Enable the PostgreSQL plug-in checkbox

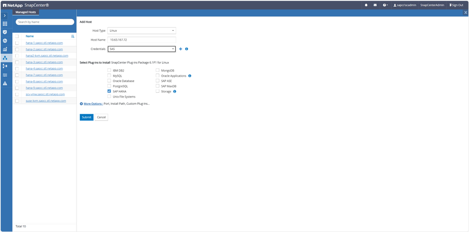pyautogui.click(x=109, y=86)
